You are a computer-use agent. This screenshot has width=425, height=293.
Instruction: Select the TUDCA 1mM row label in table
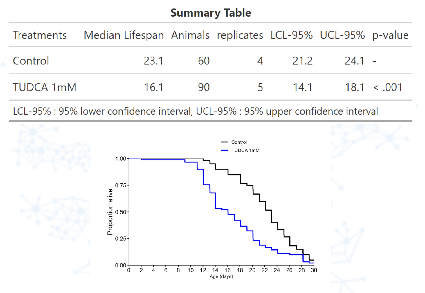click(x=45, y=87)
